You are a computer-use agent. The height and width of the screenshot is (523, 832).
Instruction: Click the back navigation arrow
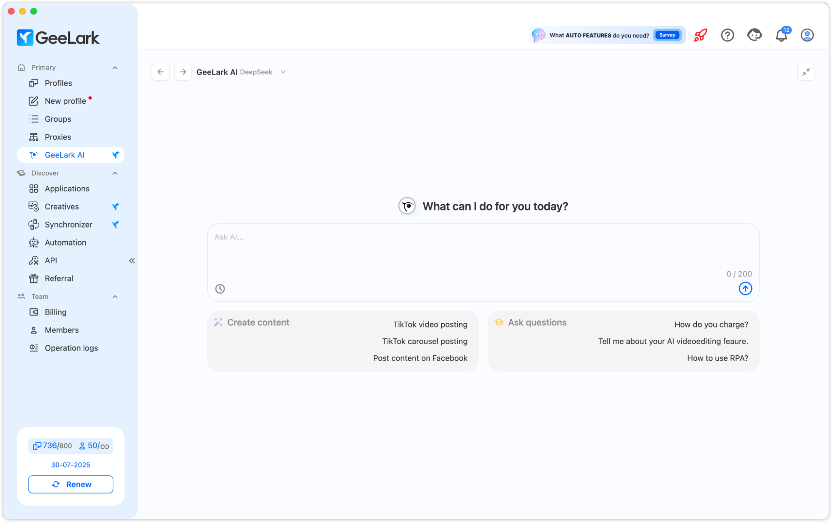161,72
